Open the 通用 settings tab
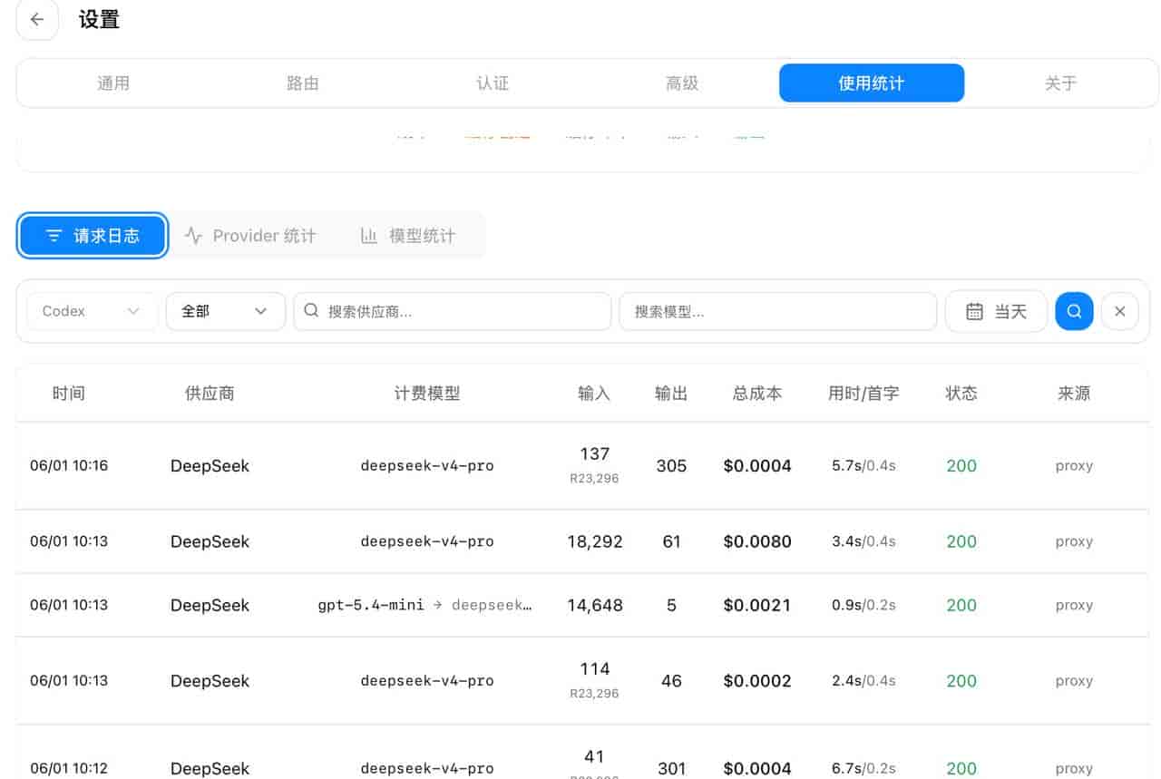This screenshot has width=1161, height=779. click(113, 83)
